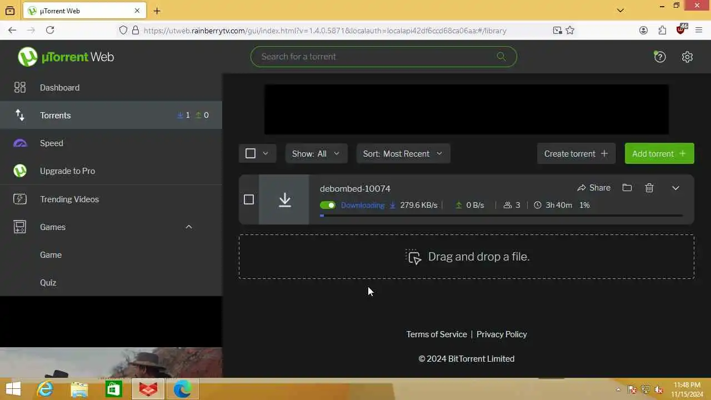Open the help question mark icon
711x400 pixels.
[660, 57]
